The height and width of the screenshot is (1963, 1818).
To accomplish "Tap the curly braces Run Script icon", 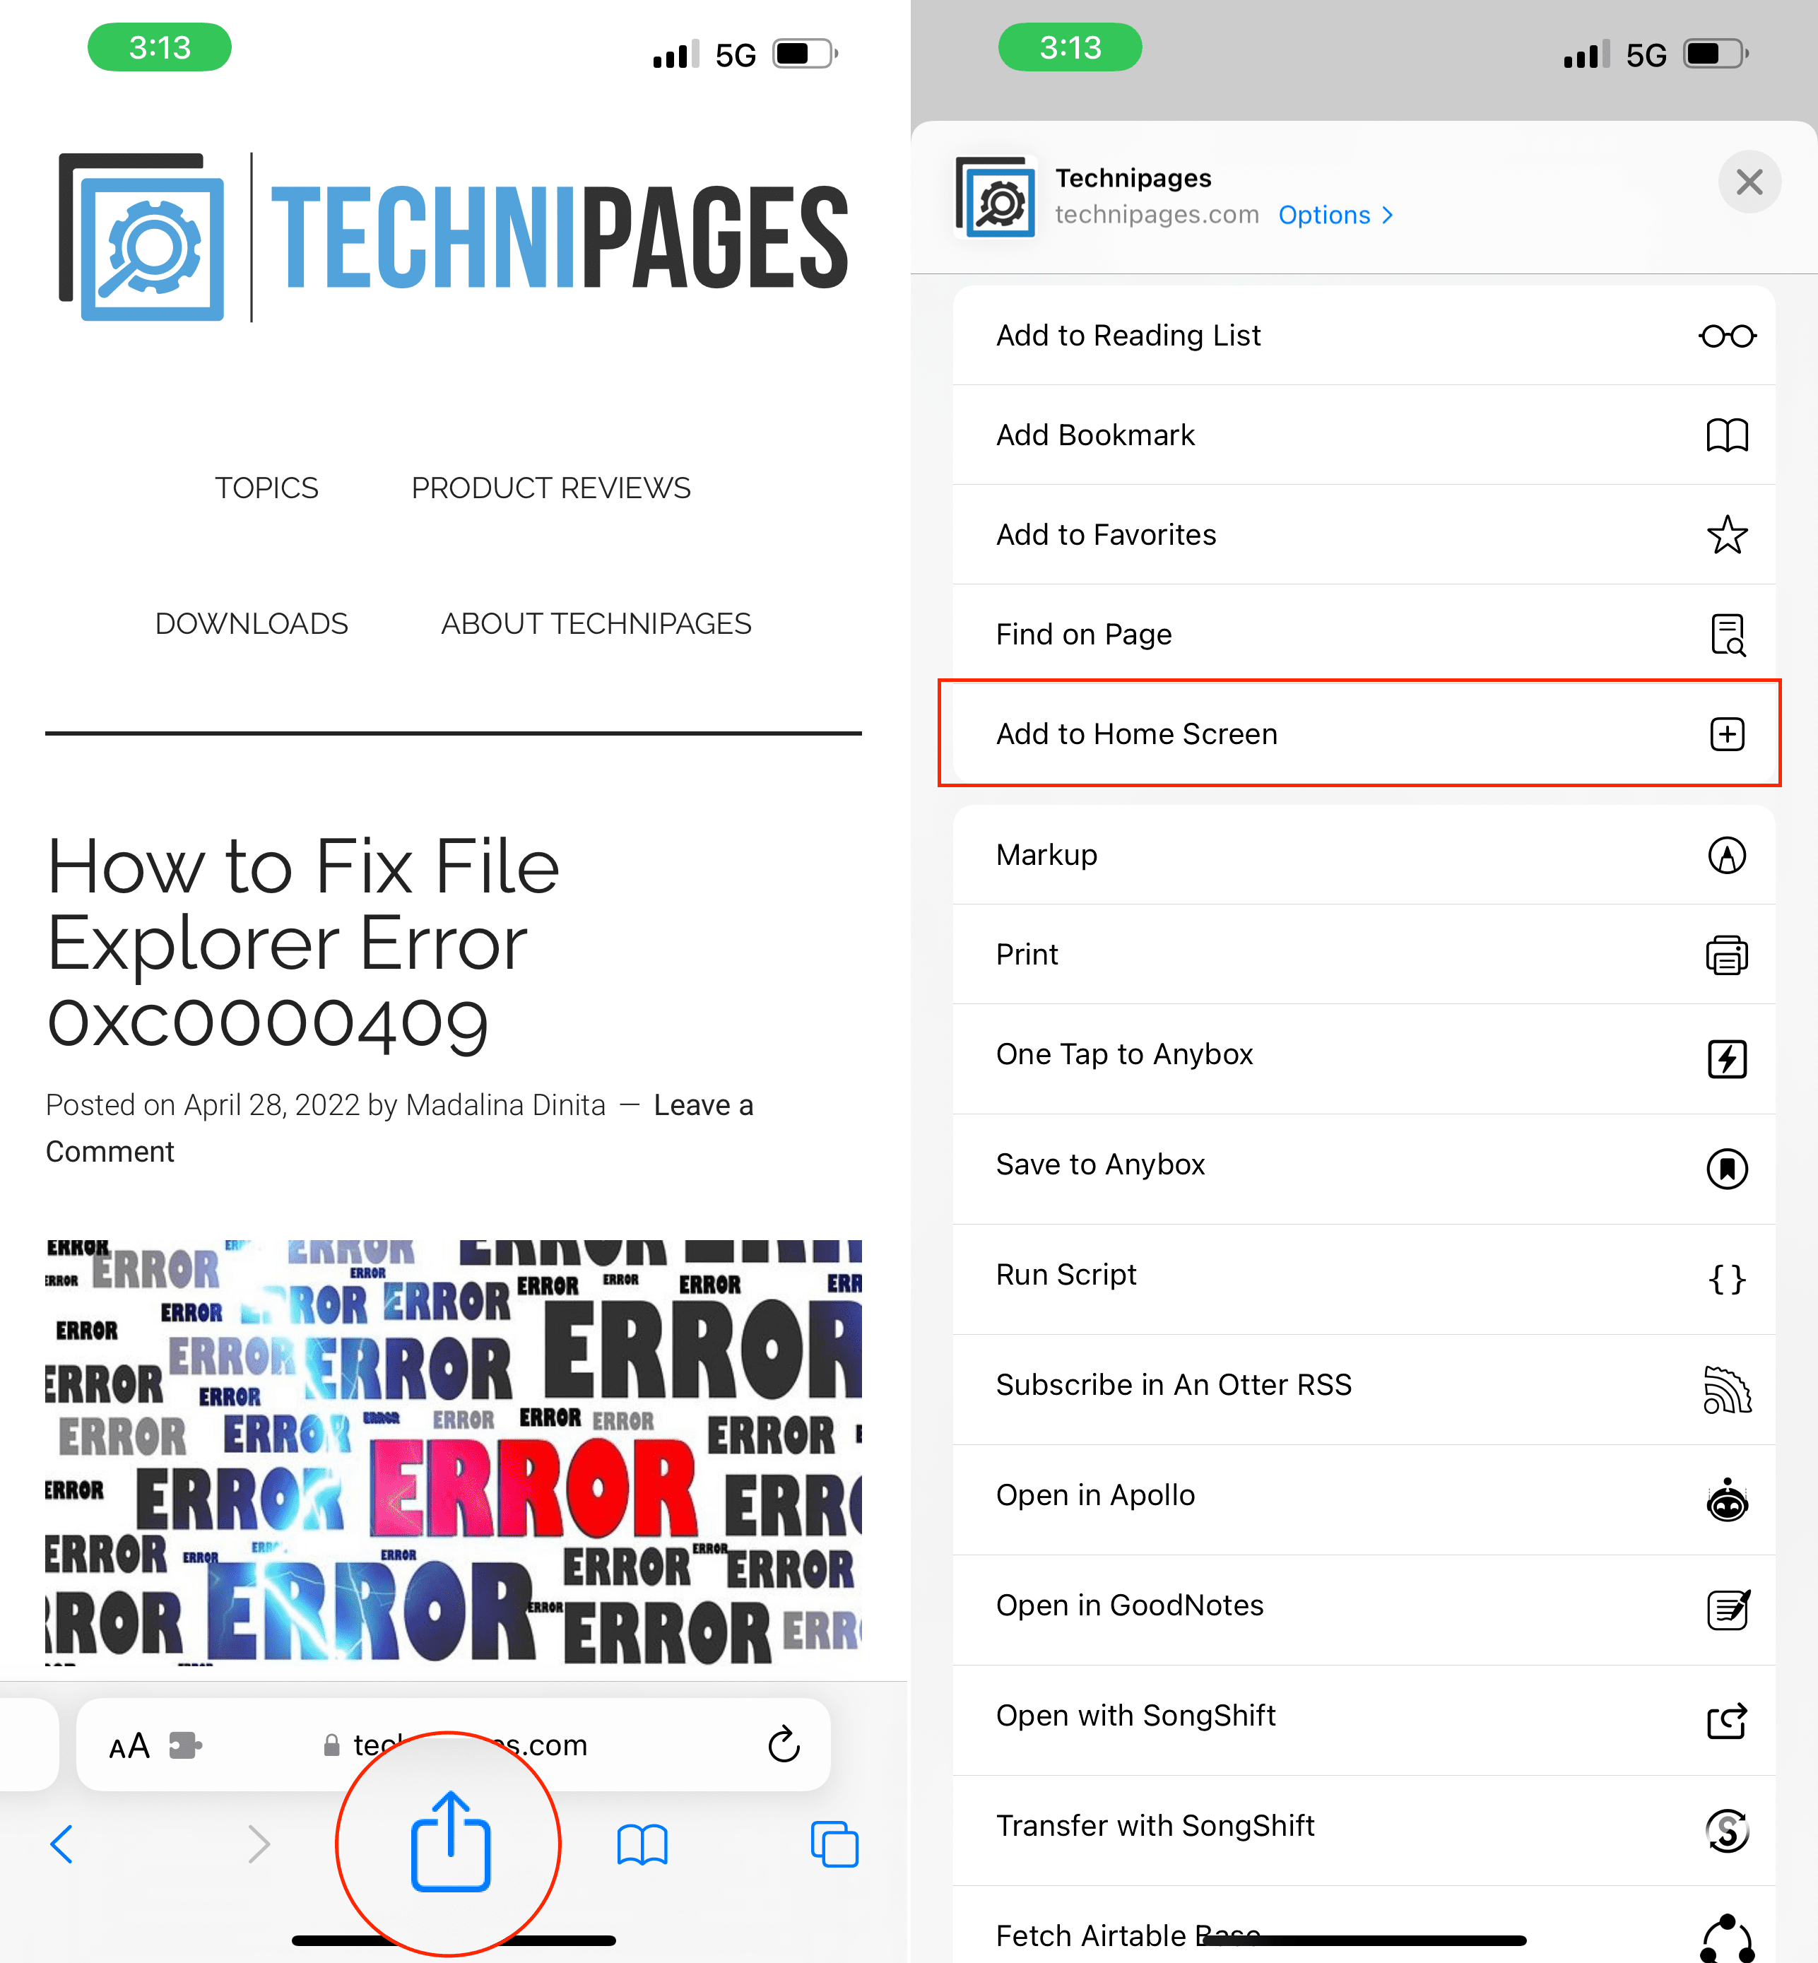I will pos(1727,1279).
